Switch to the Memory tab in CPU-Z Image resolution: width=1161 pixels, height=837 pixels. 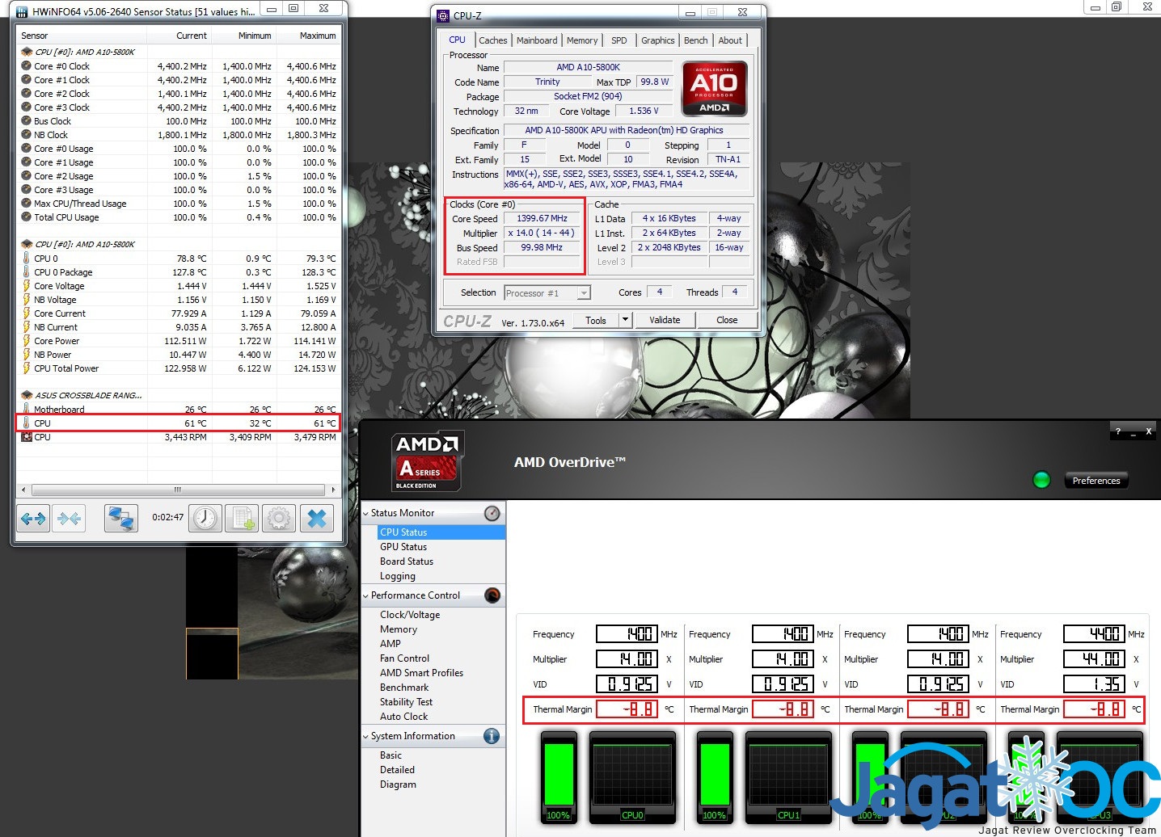[x=582, y=40]
